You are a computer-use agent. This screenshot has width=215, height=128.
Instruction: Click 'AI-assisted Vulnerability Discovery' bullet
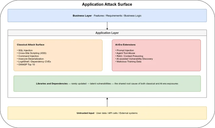click(134, 59)
